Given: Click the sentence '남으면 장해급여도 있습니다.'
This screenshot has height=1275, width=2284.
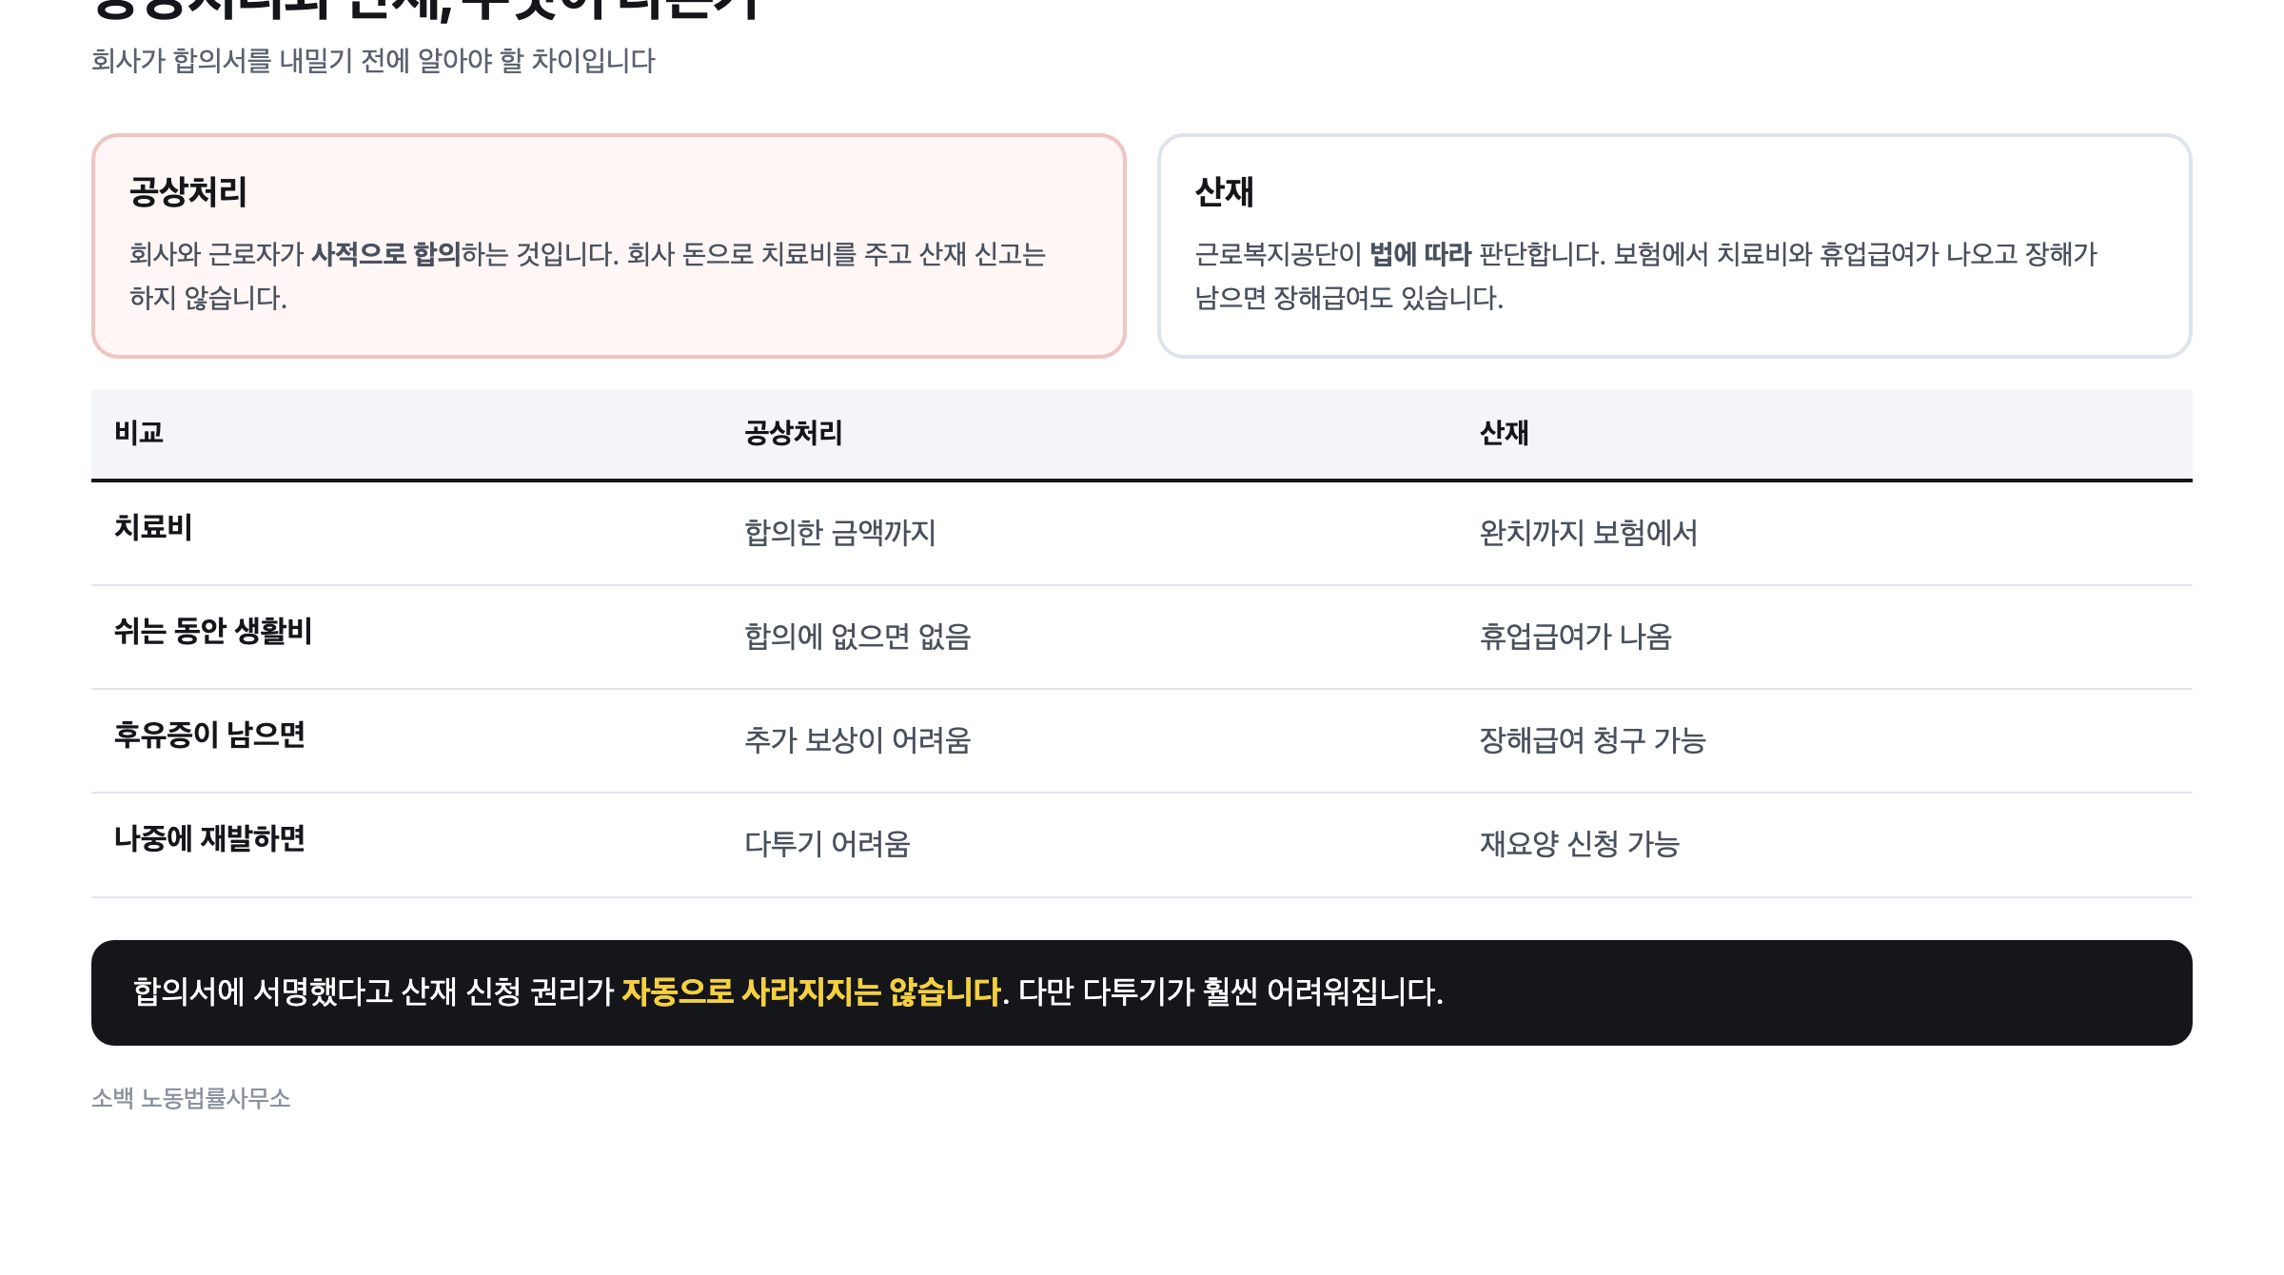Looking at the screenshot, I should (1349, 298).
